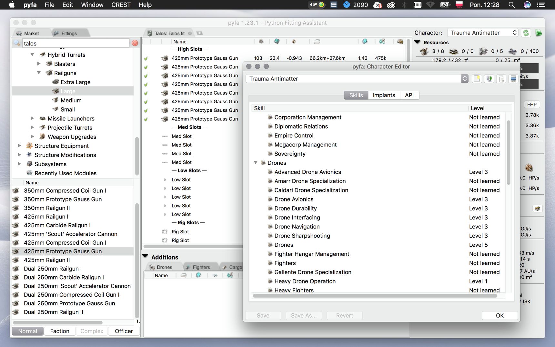The width and height of the screenshot is (555, 347).
Task: Toggle the Officer meta filter button
Action: click(x=124, y=331)
